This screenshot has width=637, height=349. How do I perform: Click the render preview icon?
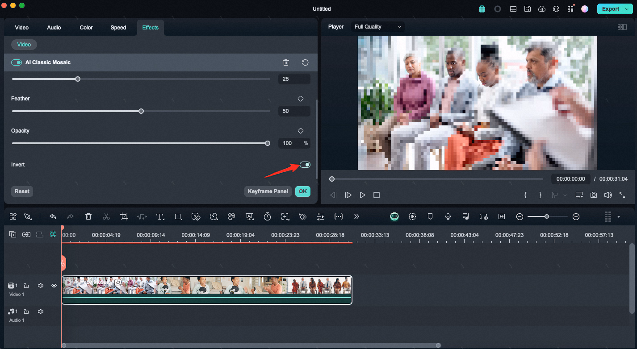[412, 216]
